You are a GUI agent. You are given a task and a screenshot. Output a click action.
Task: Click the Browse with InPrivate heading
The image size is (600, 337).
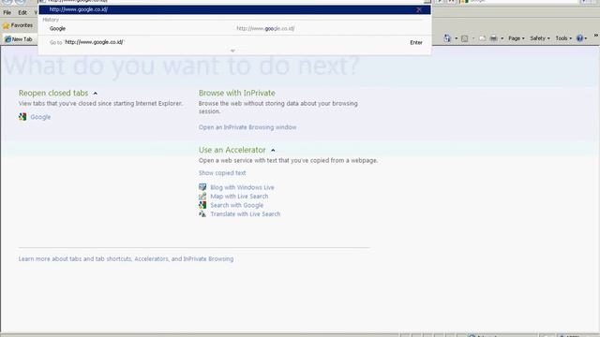click(x=237, y=93)
